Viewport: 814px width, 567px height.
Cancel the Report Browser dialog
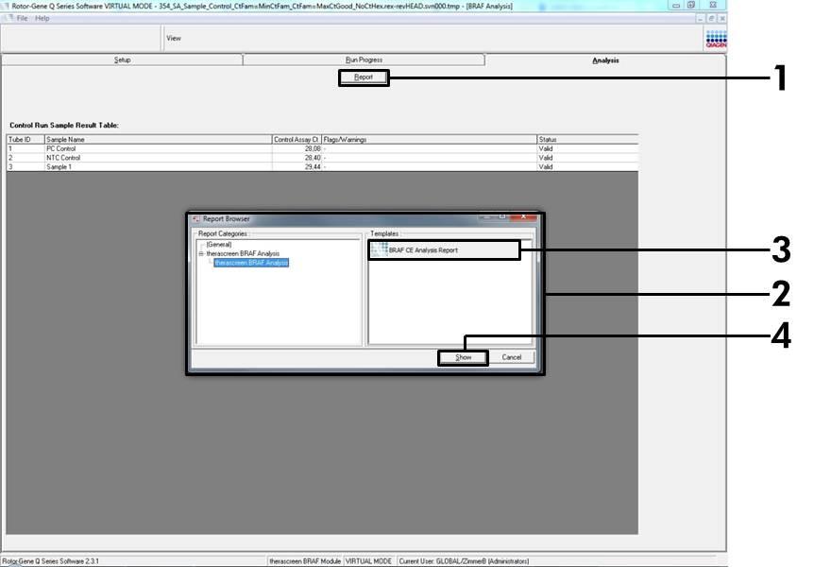(x=511, y=357)
